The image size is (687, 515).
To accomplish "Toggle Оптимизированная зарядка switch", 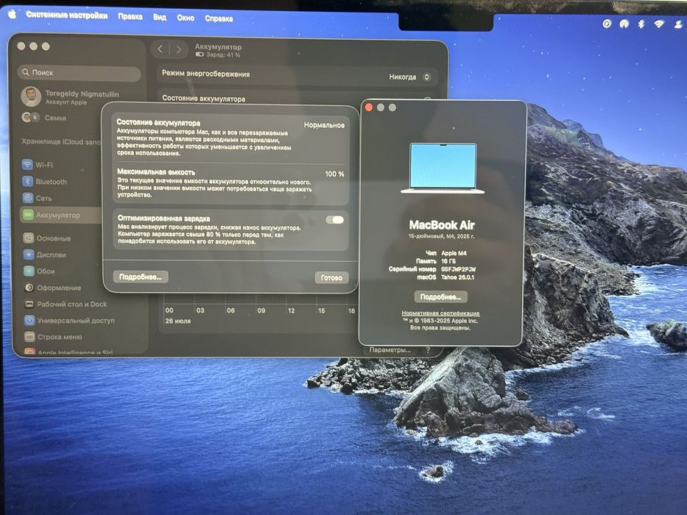I will click(335, 220).
